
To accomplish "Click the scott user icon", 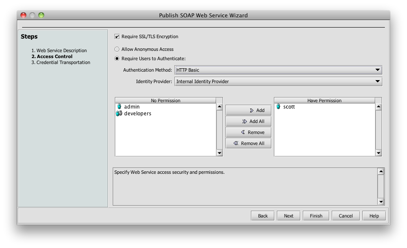I will (x=278, y=107).
